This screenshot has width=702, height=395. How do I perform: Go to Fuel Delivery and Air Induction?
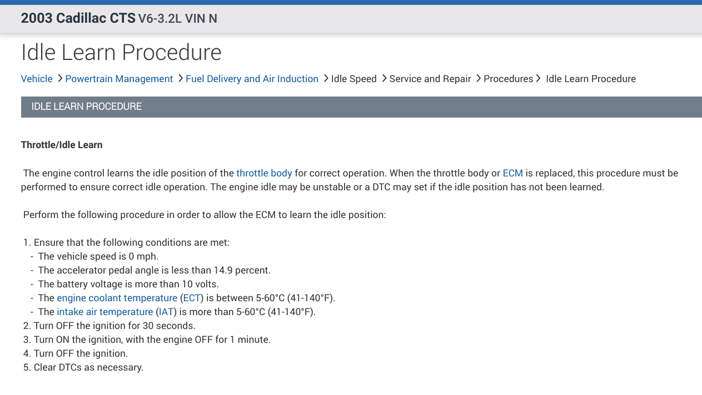(x=252, y=79)
